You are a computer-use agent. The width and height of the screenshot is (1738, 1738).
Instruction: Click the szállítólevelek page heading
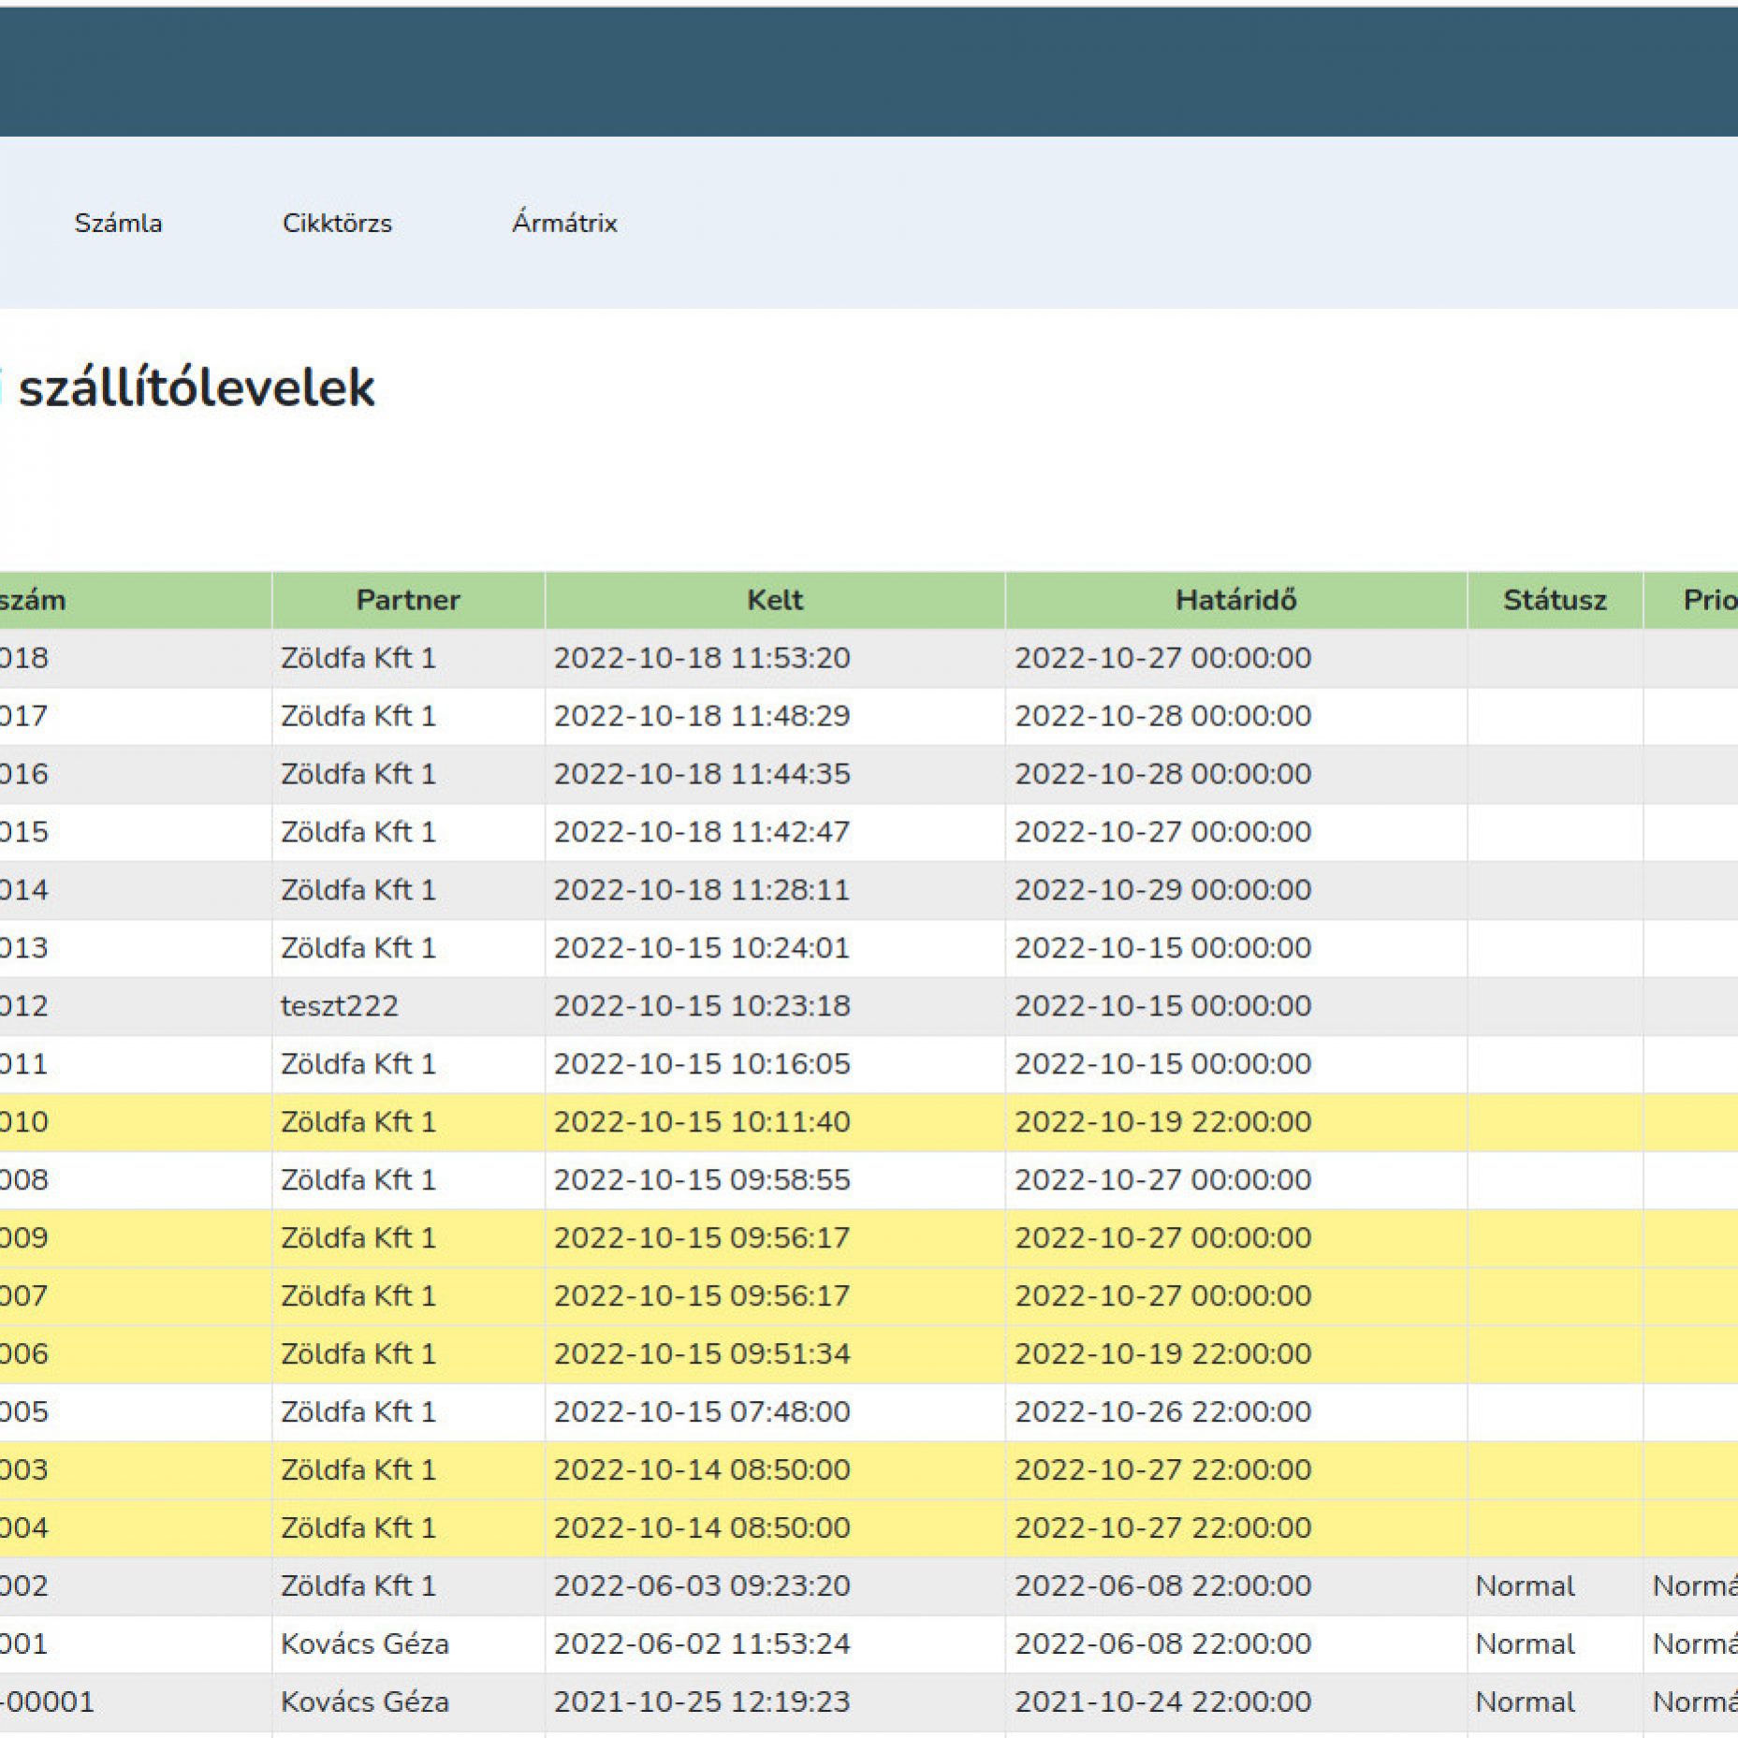[197, 387]
